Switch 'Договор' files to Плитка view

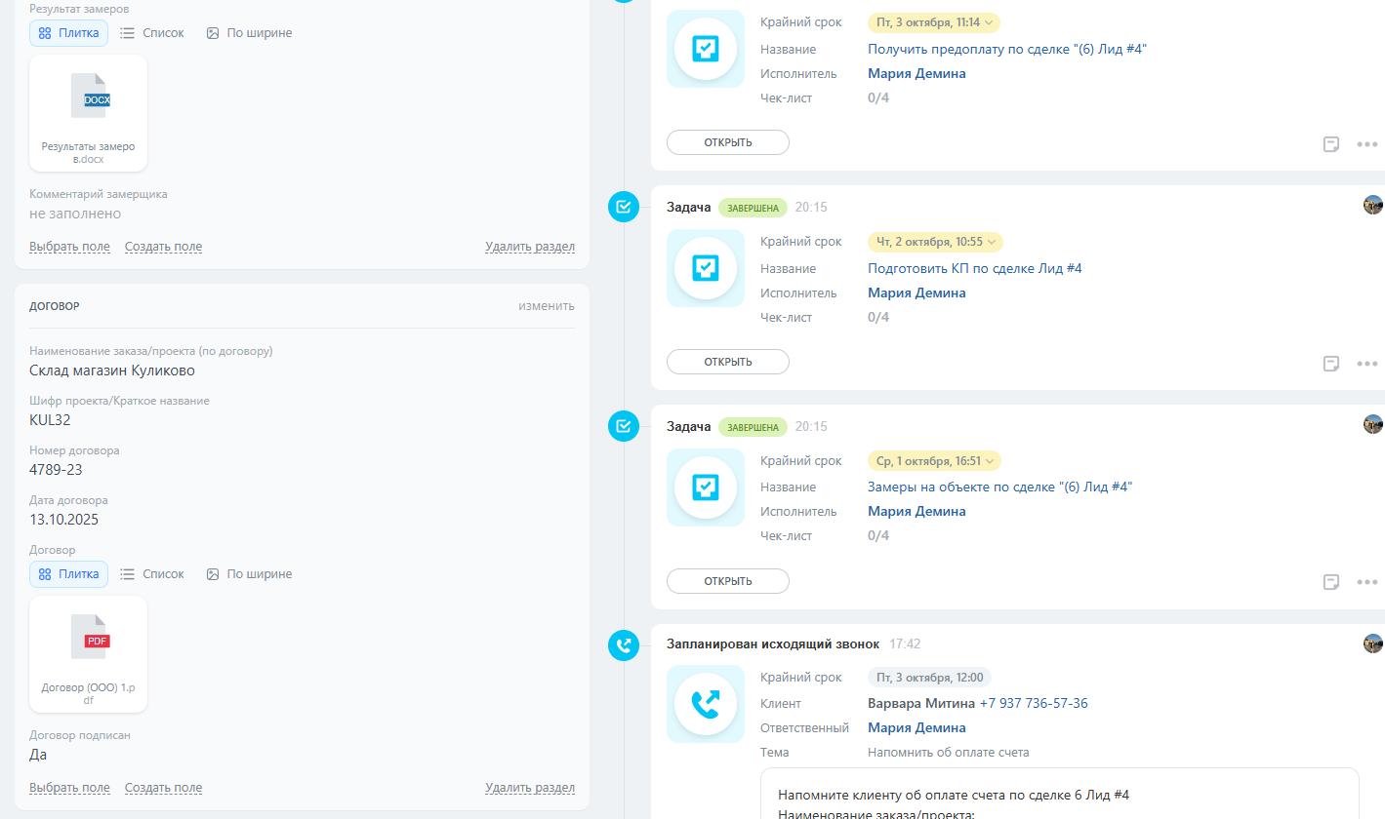pos(69,574)
